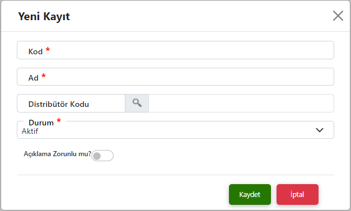
Task: Click the Kod field label
Action: coord(35,51)
